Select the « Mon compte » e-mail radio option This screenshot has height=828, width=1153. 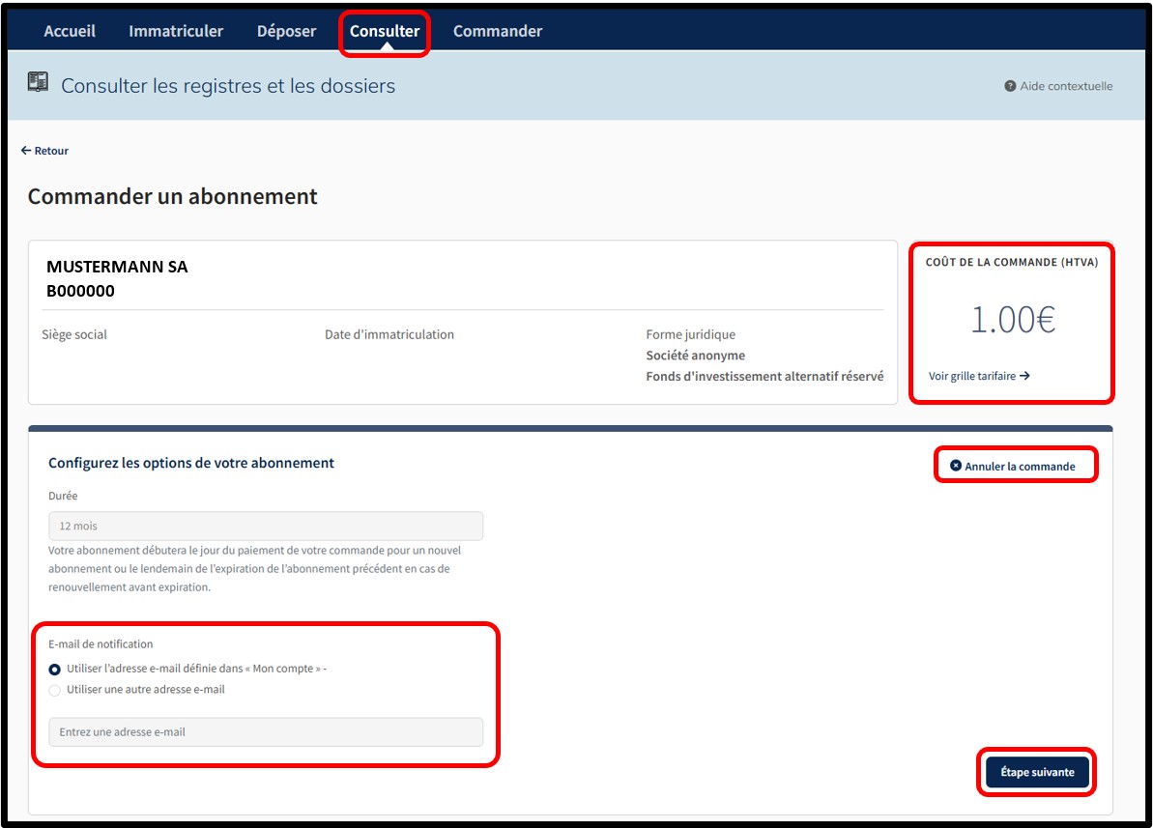[x=55, y=669]
